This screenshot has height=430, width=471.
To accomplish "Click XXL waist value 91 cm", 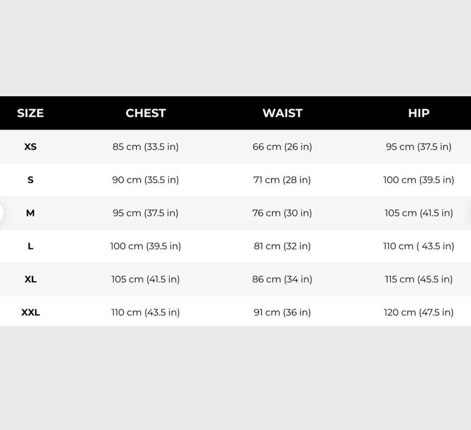I will (x=282, y=313).
